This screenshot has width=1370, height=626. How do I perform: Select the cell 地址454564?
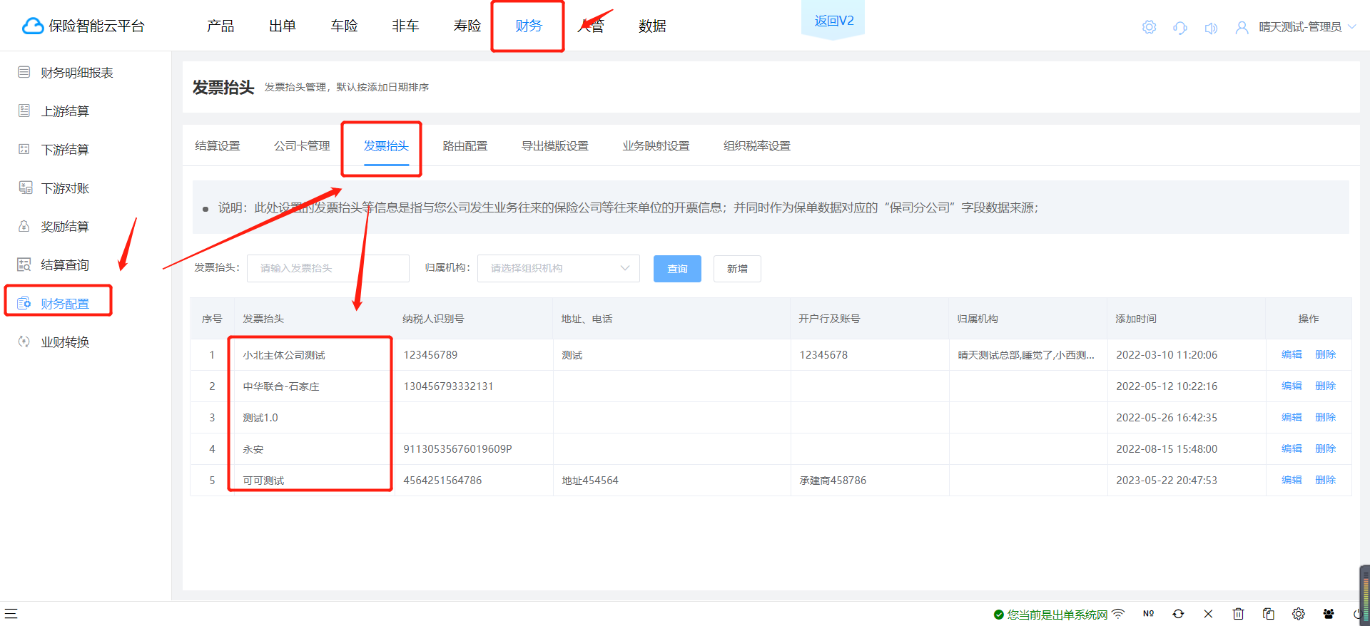pos(590,481)
